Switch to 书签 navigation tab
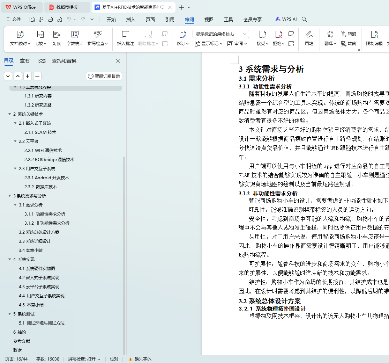This screenshot has width=389, height=363. tap(41, 61)
